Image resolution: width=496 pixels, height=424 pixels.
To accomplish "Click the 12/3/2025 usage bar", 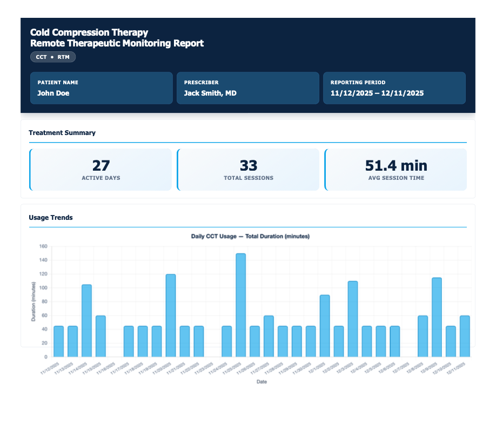I will click(353, 319).
